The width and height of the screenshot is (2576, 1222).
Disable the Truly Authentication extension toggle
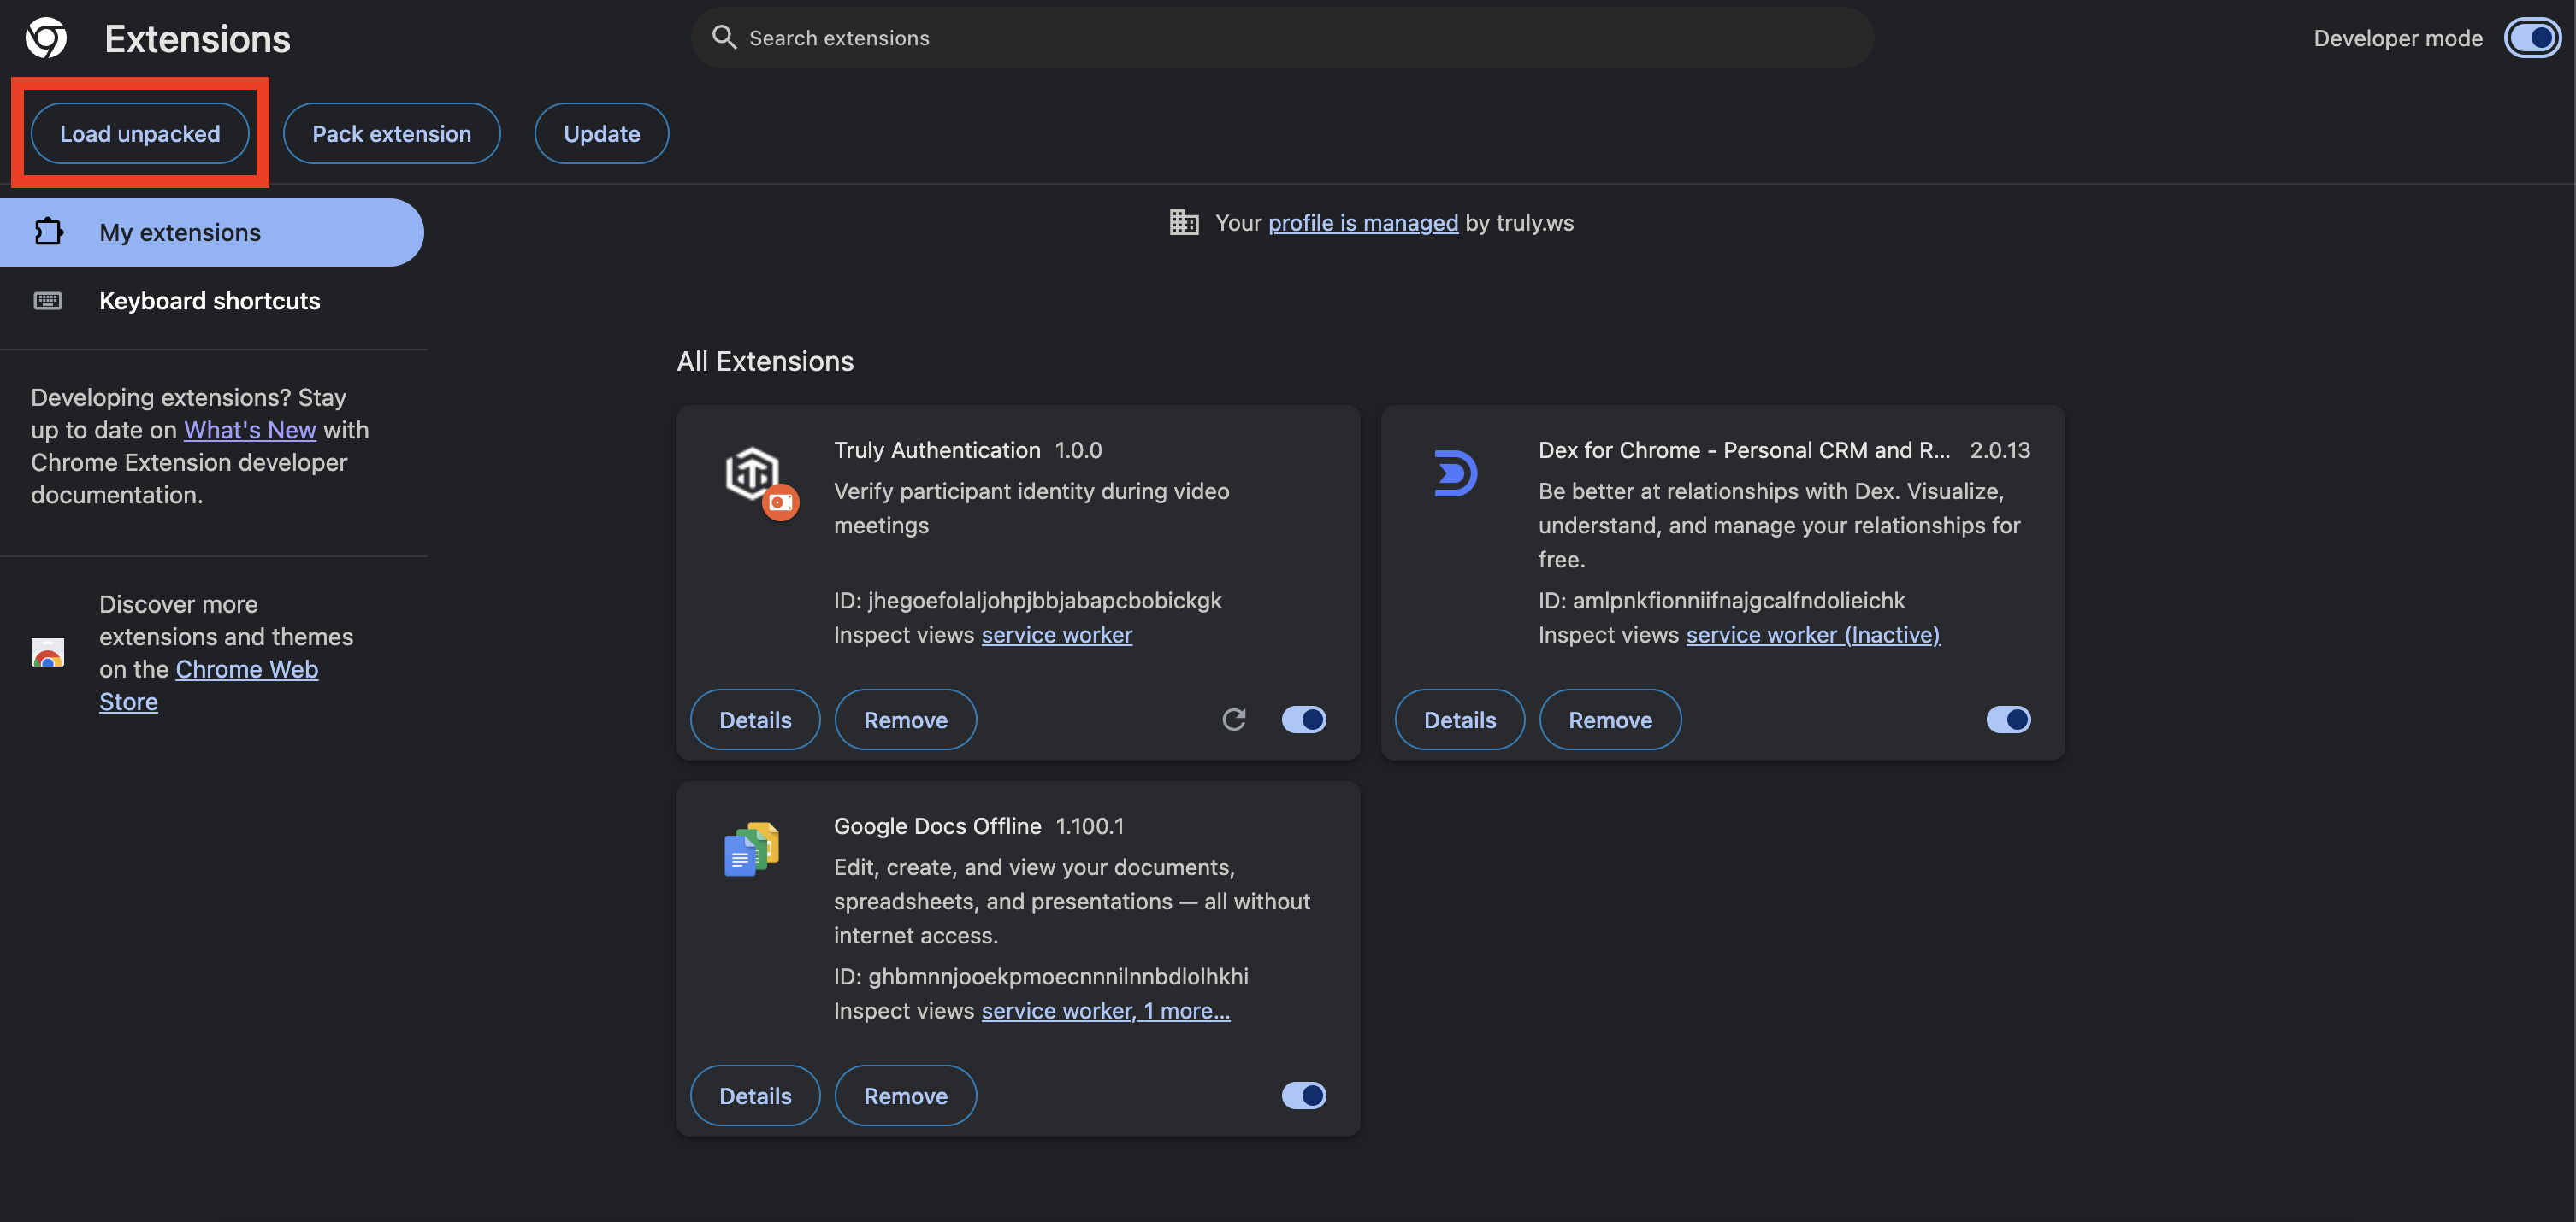[x=1303, y=720]
